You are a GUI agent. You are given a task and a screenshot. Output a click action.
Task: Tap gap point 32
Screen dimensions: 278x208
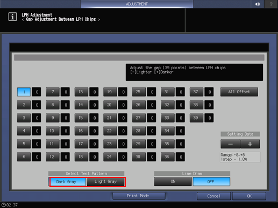tap(168, 105)
